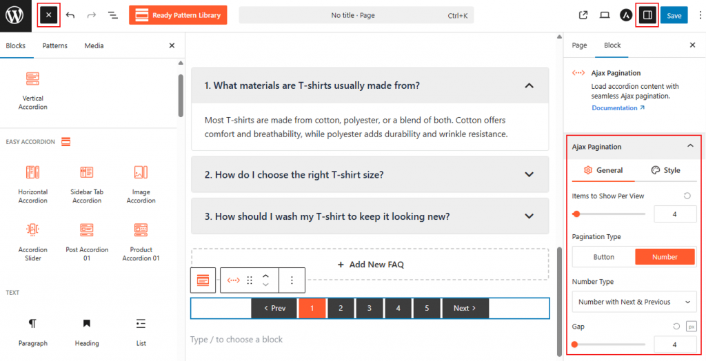706x361 pixels.
Task: Switch to the Patterns tab
Action: click(55, 45)
